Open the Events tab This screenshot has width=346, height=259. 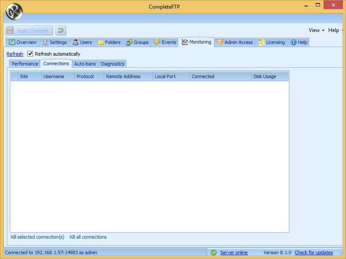pyautogui.click(x=165, y=42)
